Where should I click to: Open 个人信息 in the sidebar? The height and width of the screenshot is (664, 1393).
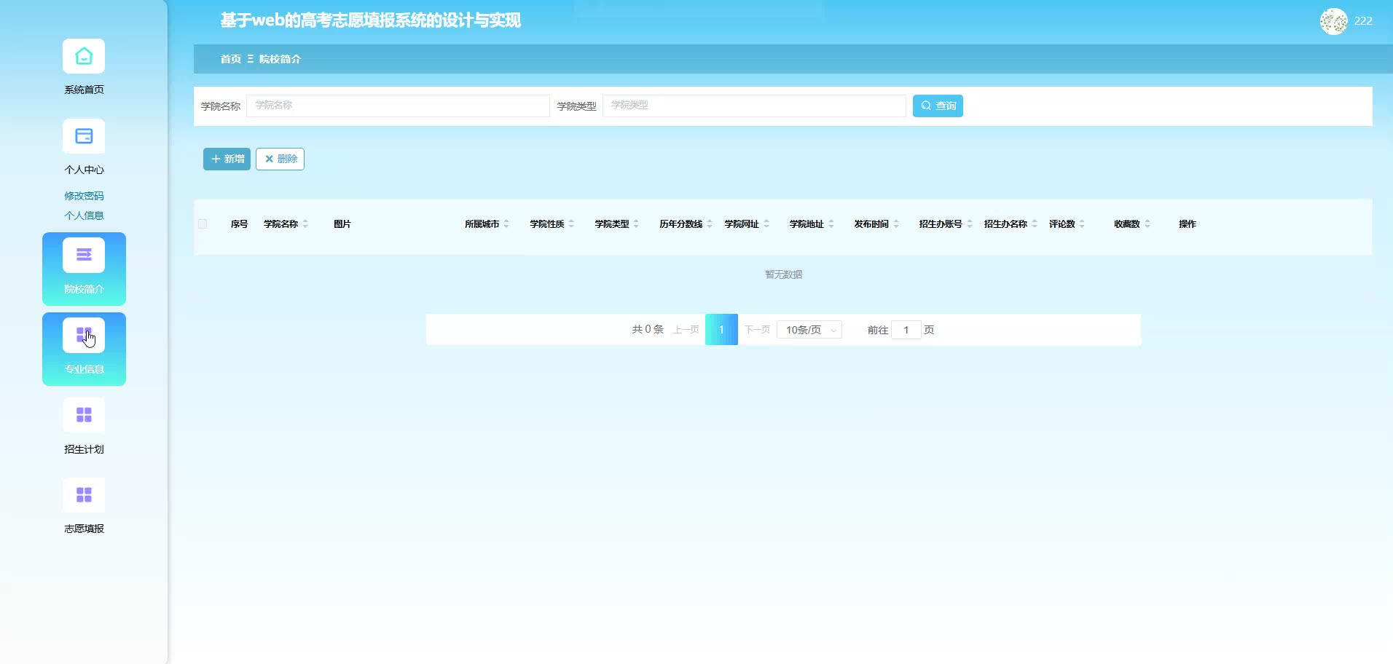84,216
